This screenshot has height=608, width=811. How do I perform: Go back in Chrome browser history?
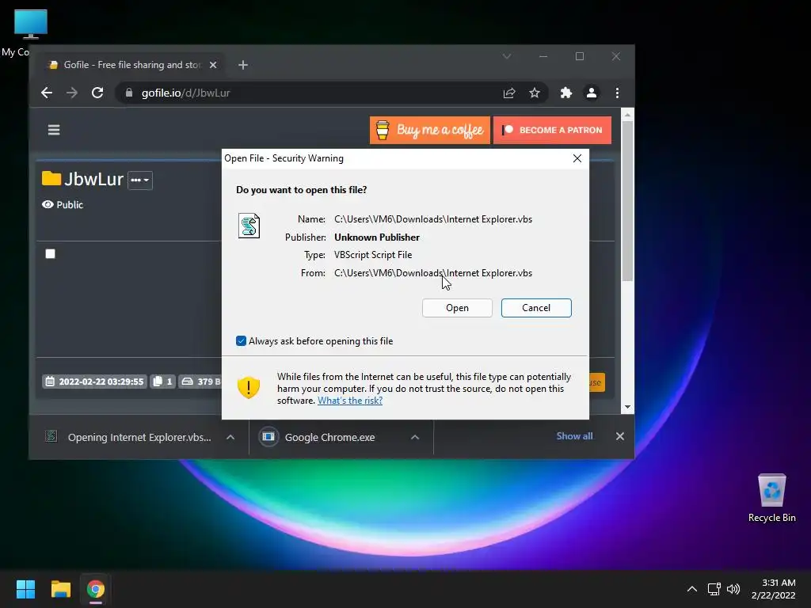pos(47,93)
